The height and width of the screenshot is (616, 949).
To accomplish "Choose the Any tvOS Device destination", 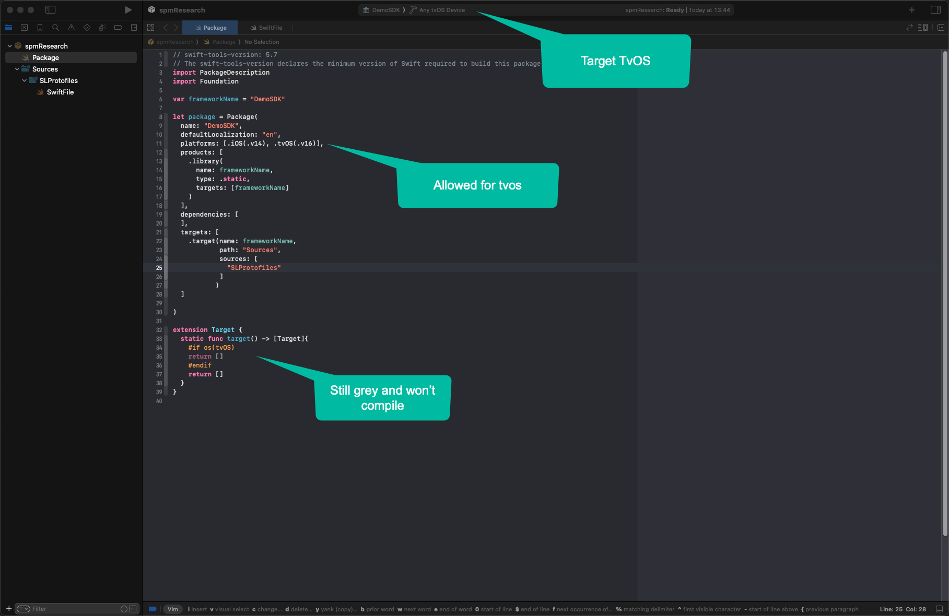I will [438, 10].
